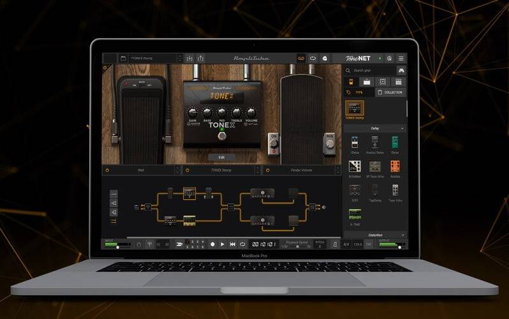Image resolution: width=509 pixels, height=319 pixels.
Task: Click in the Search gear field
Action: [370, 70]
